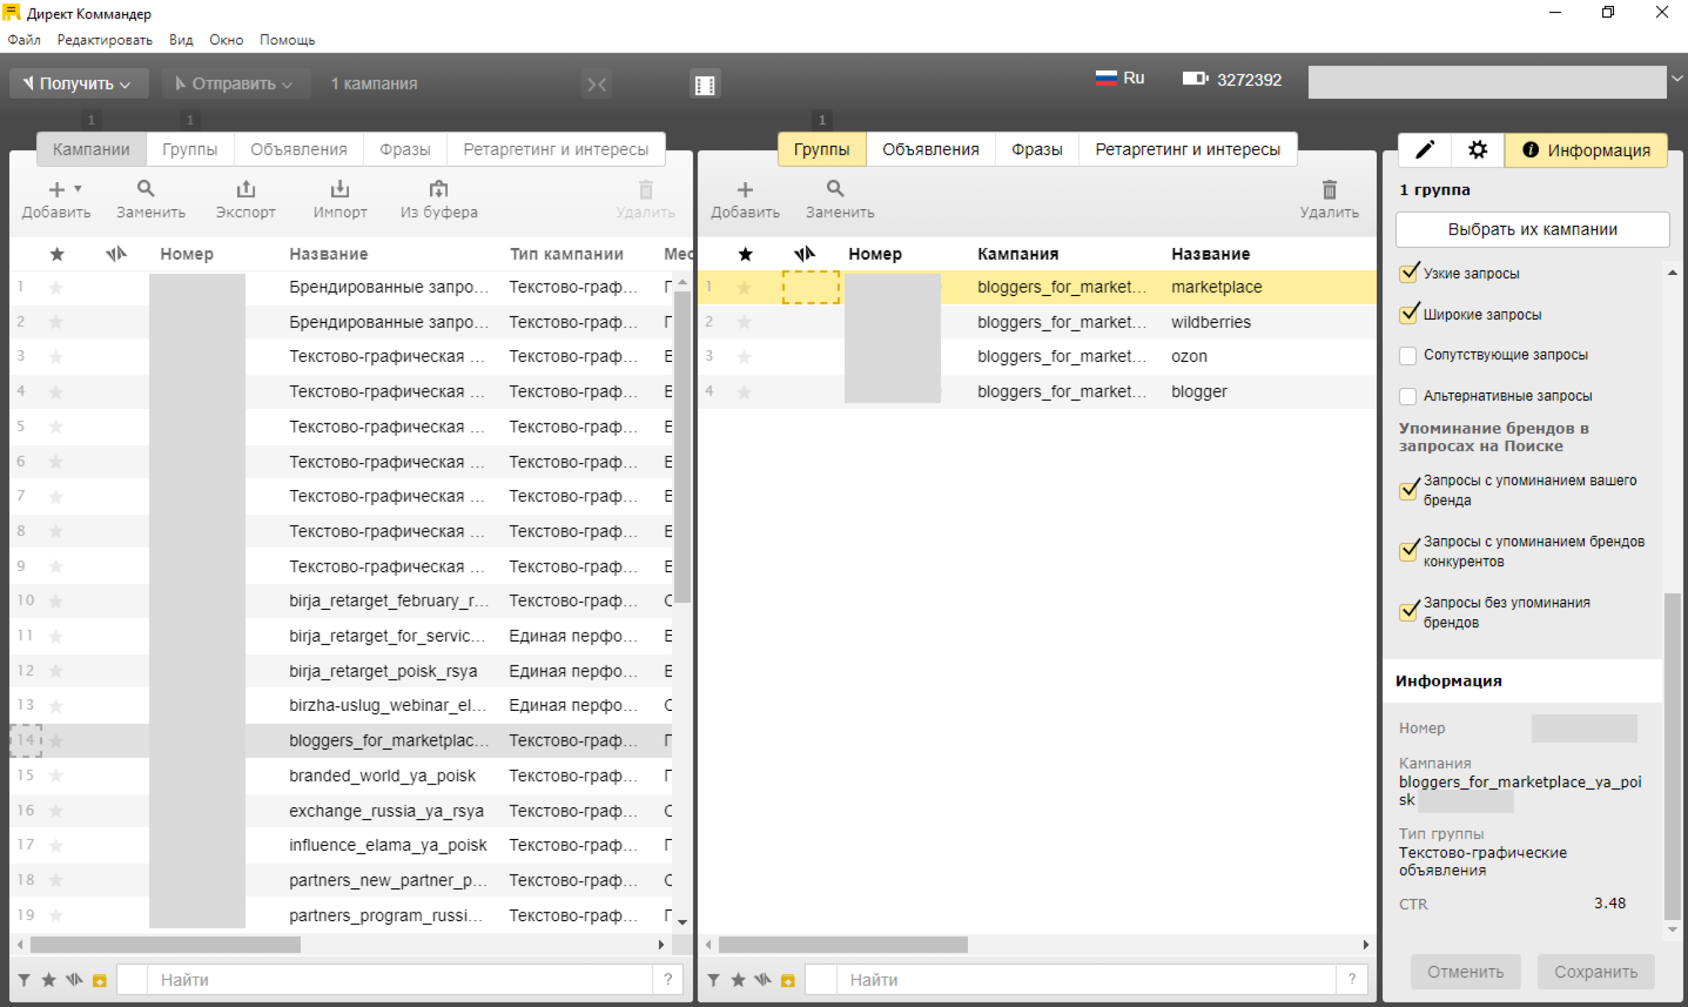Expand the account selector dropdown at top right
Viewport: 1688px width, 1007px height.
[1677, 79]
